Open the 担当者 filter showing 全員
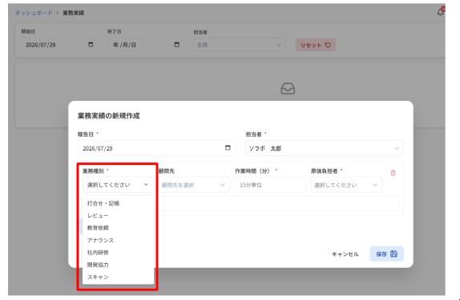 (239, 45)
